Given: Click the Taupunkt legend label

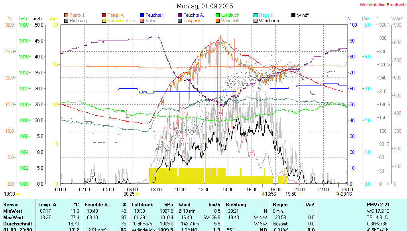Looking at the screenshot, I should tap(193, 21).
